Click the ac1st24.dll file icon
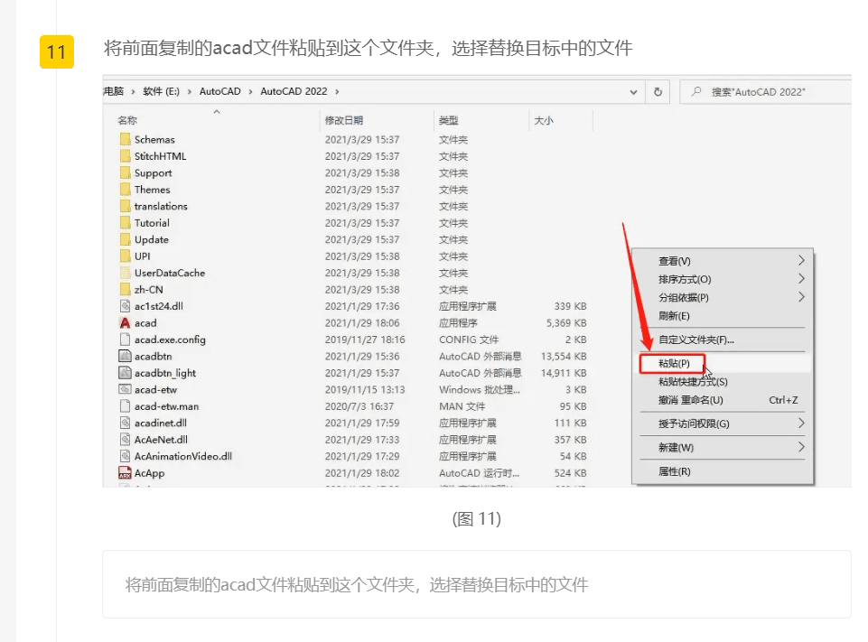 [x=126, y=306]
